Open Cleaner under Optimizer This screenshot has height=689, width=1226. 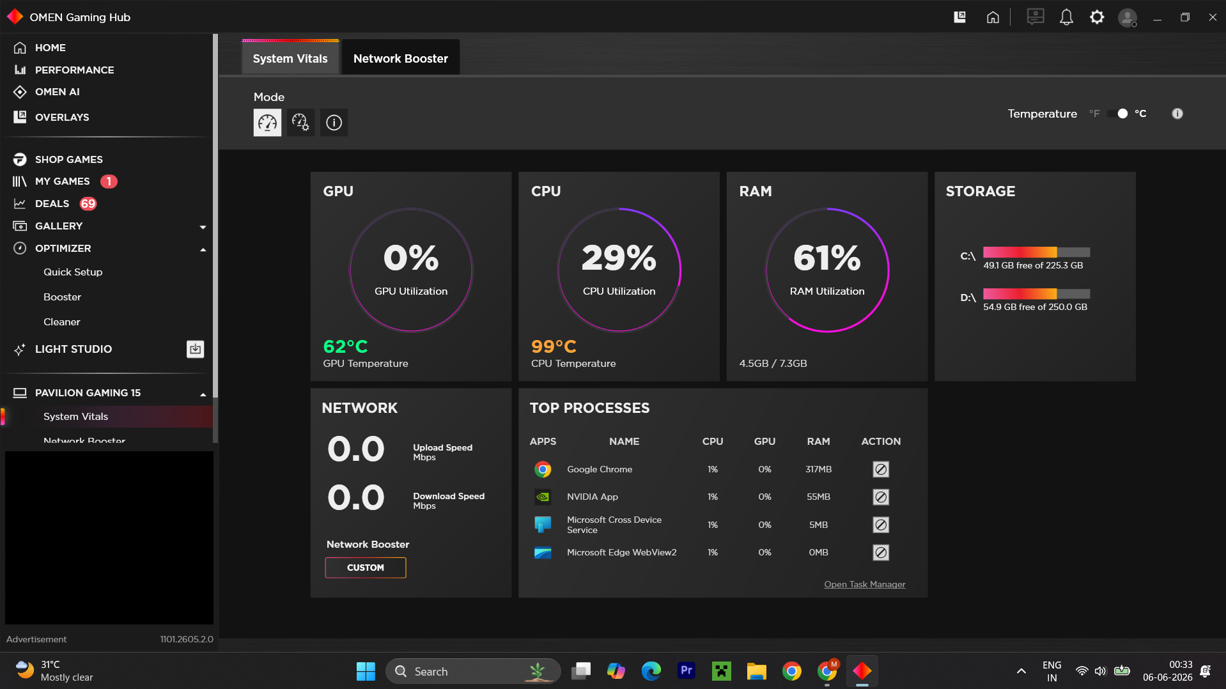pyautogui.click(x=61, y=322)
